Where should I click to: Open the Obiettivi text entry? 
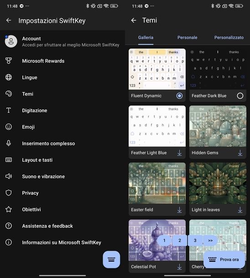[x=31, y=209]
